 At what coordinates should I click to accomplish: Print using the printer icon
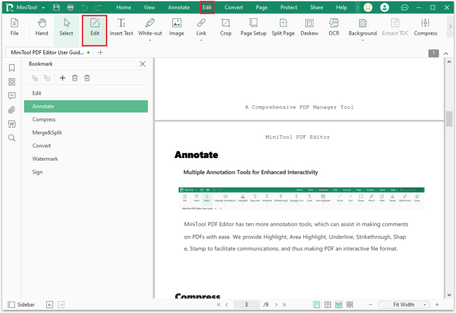point(70,8)
